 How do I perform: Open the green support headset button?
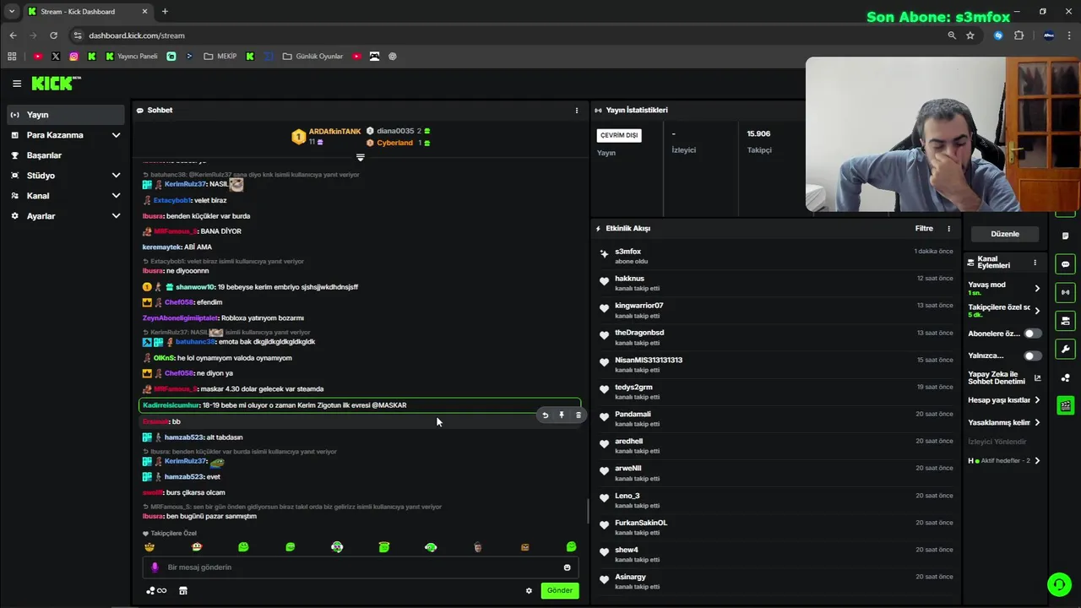coord(1059,584)
